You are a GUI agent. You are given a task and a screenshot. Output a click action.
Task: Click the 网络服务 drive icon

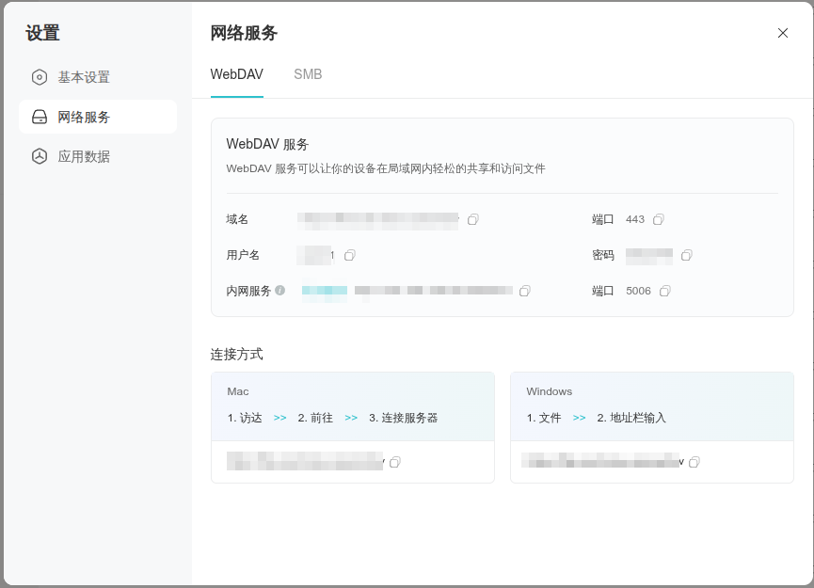click(40, 117)
